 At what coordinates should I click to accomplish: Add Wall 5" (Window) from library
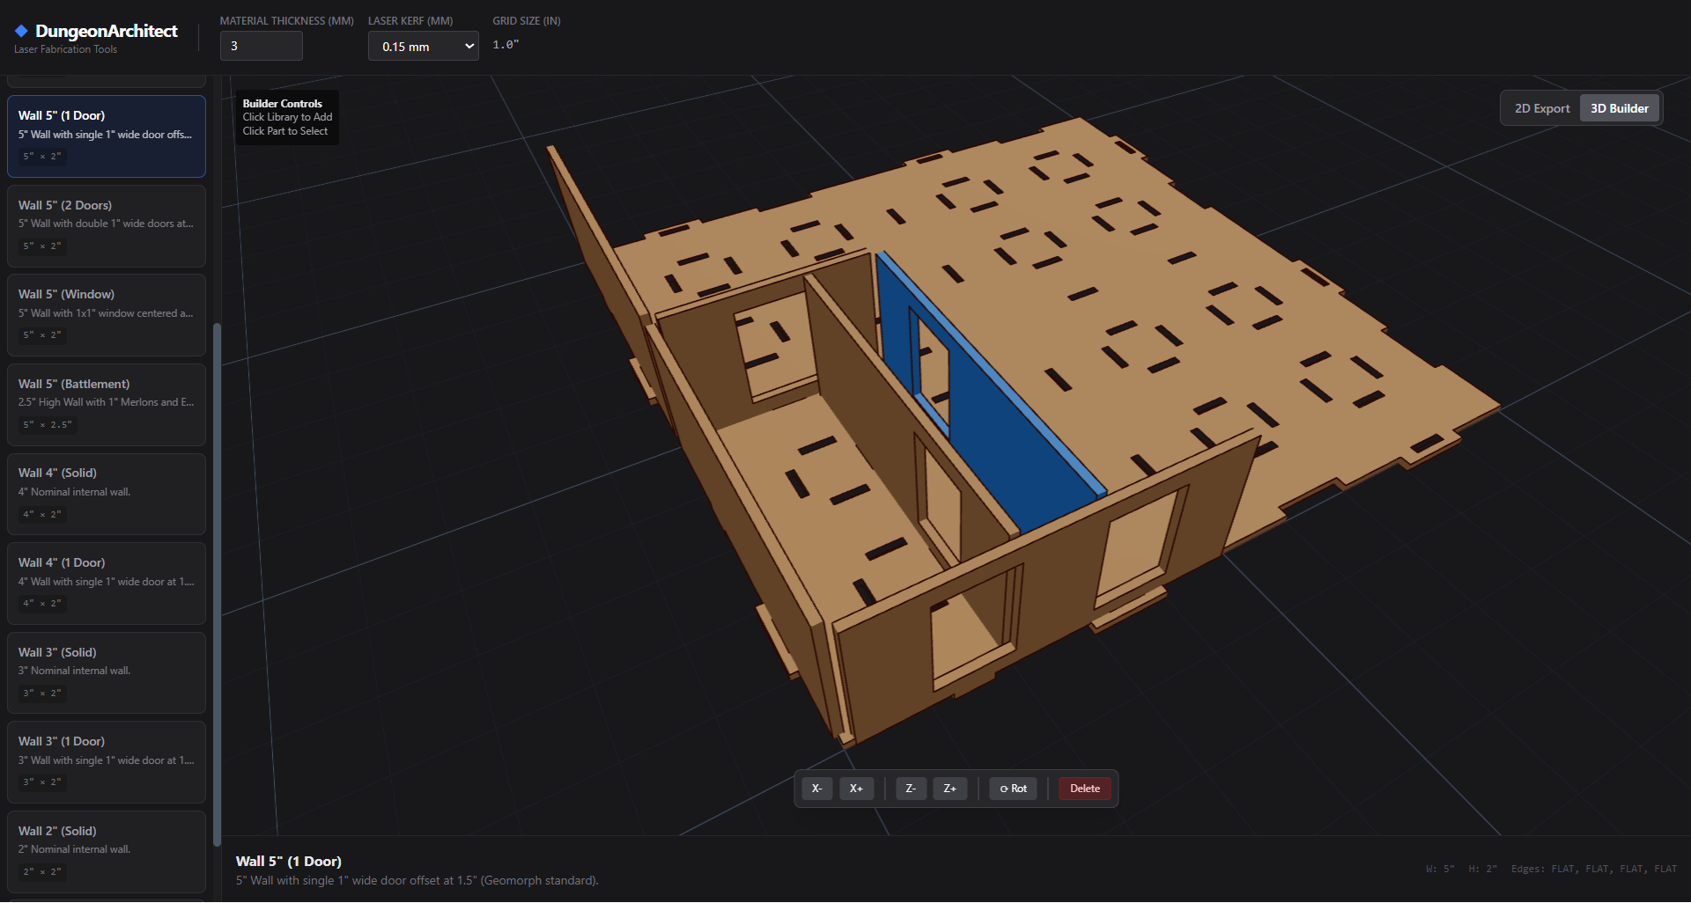coord(107,315)
